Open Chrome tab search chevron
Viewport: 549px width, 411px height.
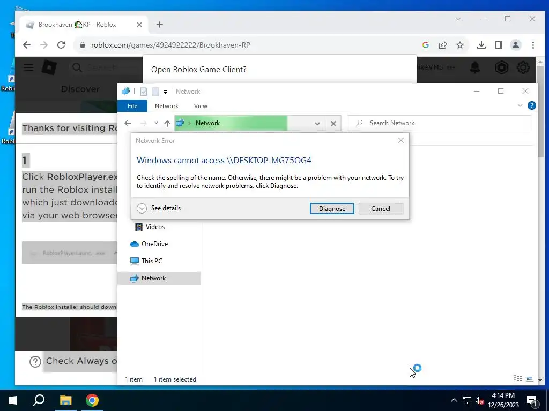458,19
